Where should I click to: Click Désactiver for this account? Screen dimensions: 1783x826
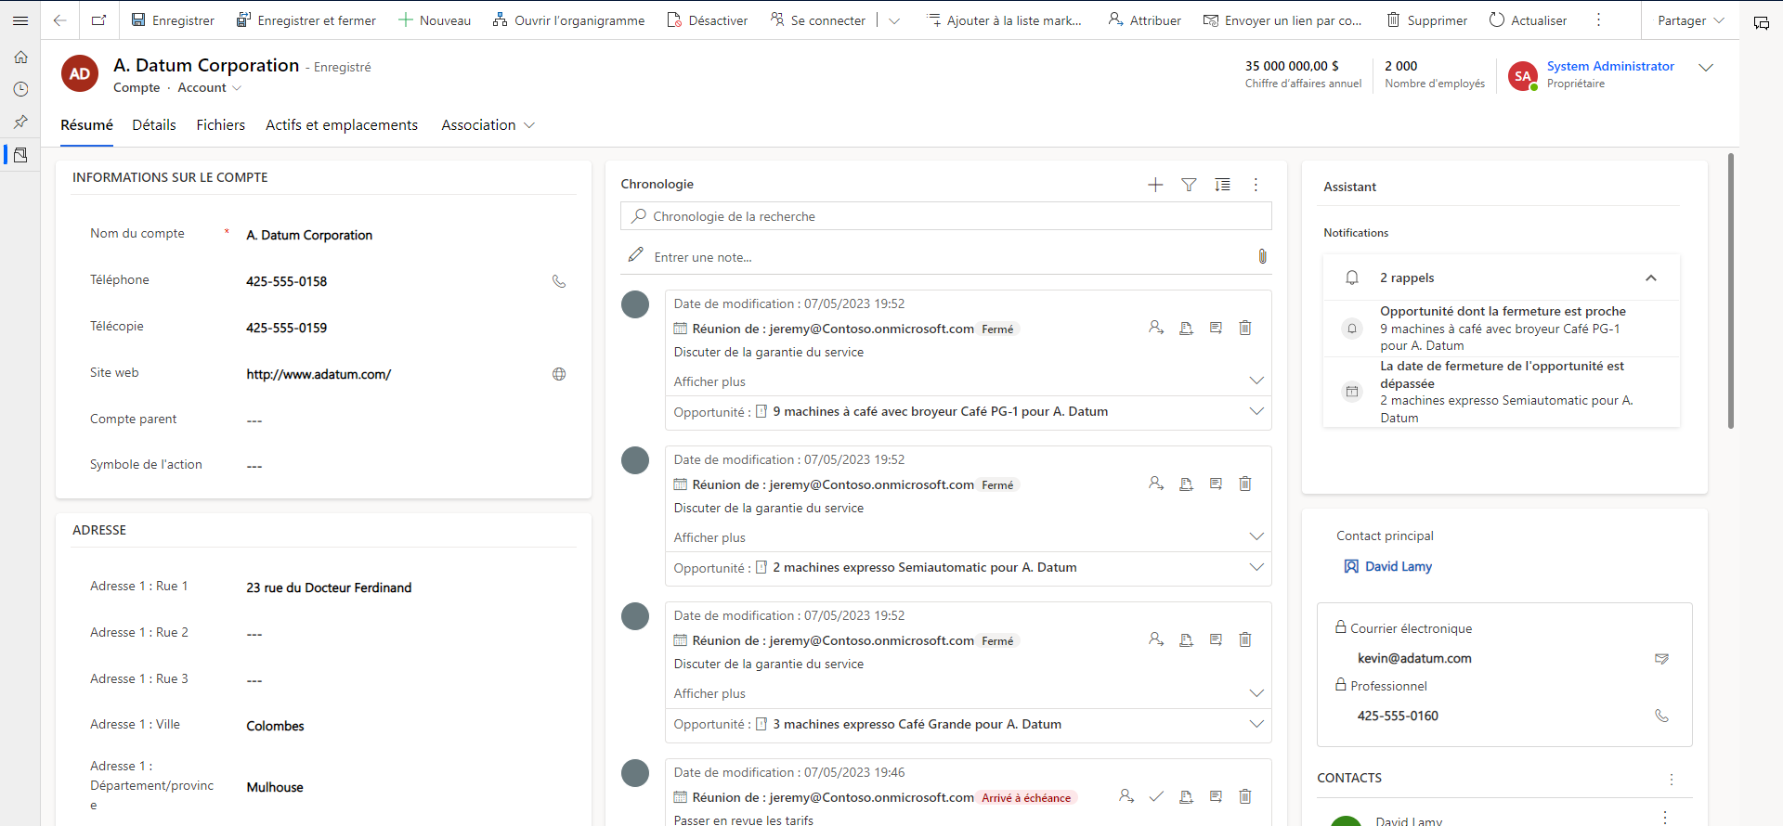pyautogui.click(x=708, y=20)
